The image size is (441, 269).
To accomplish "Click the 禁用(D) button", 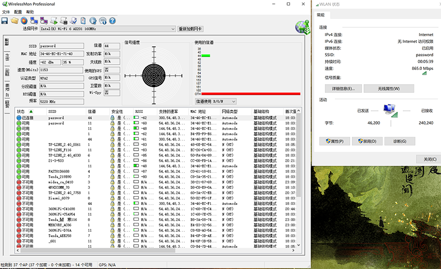I will pos(367,141).
